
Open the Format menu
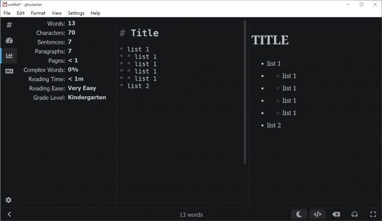pyautogui.click(x=38, y=13)
